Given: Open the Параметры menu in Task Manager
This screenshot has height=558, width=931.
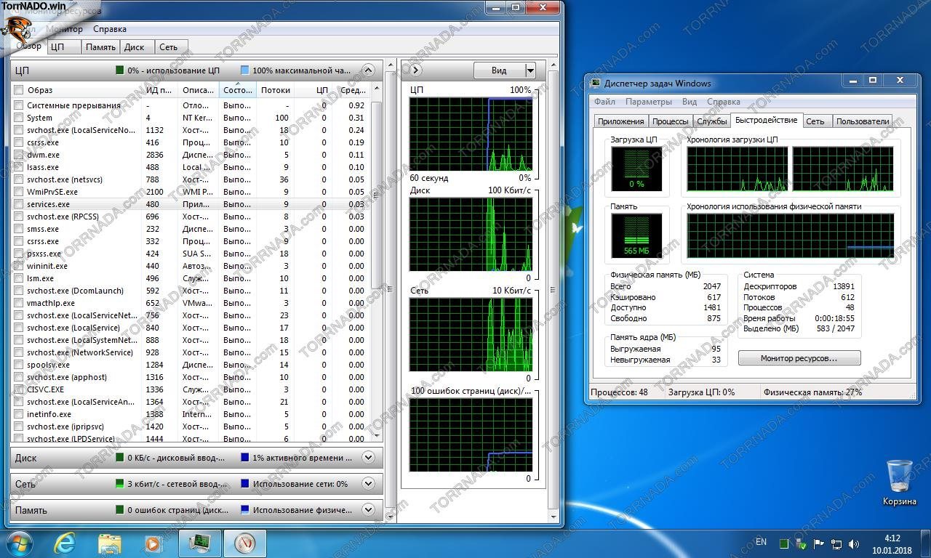Looking at the screenshot, I should pos(648,102).
